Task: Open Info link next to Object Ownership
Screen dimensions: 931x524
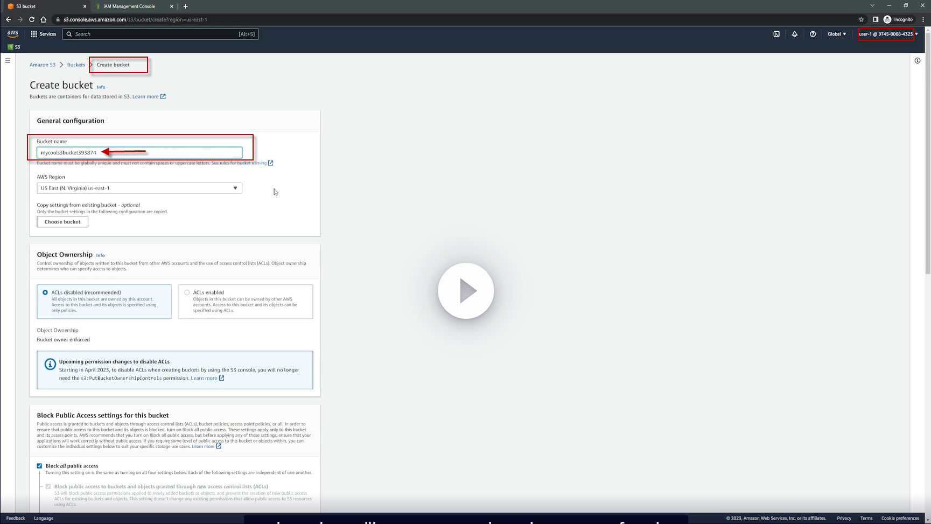Action: click(100, 255)
